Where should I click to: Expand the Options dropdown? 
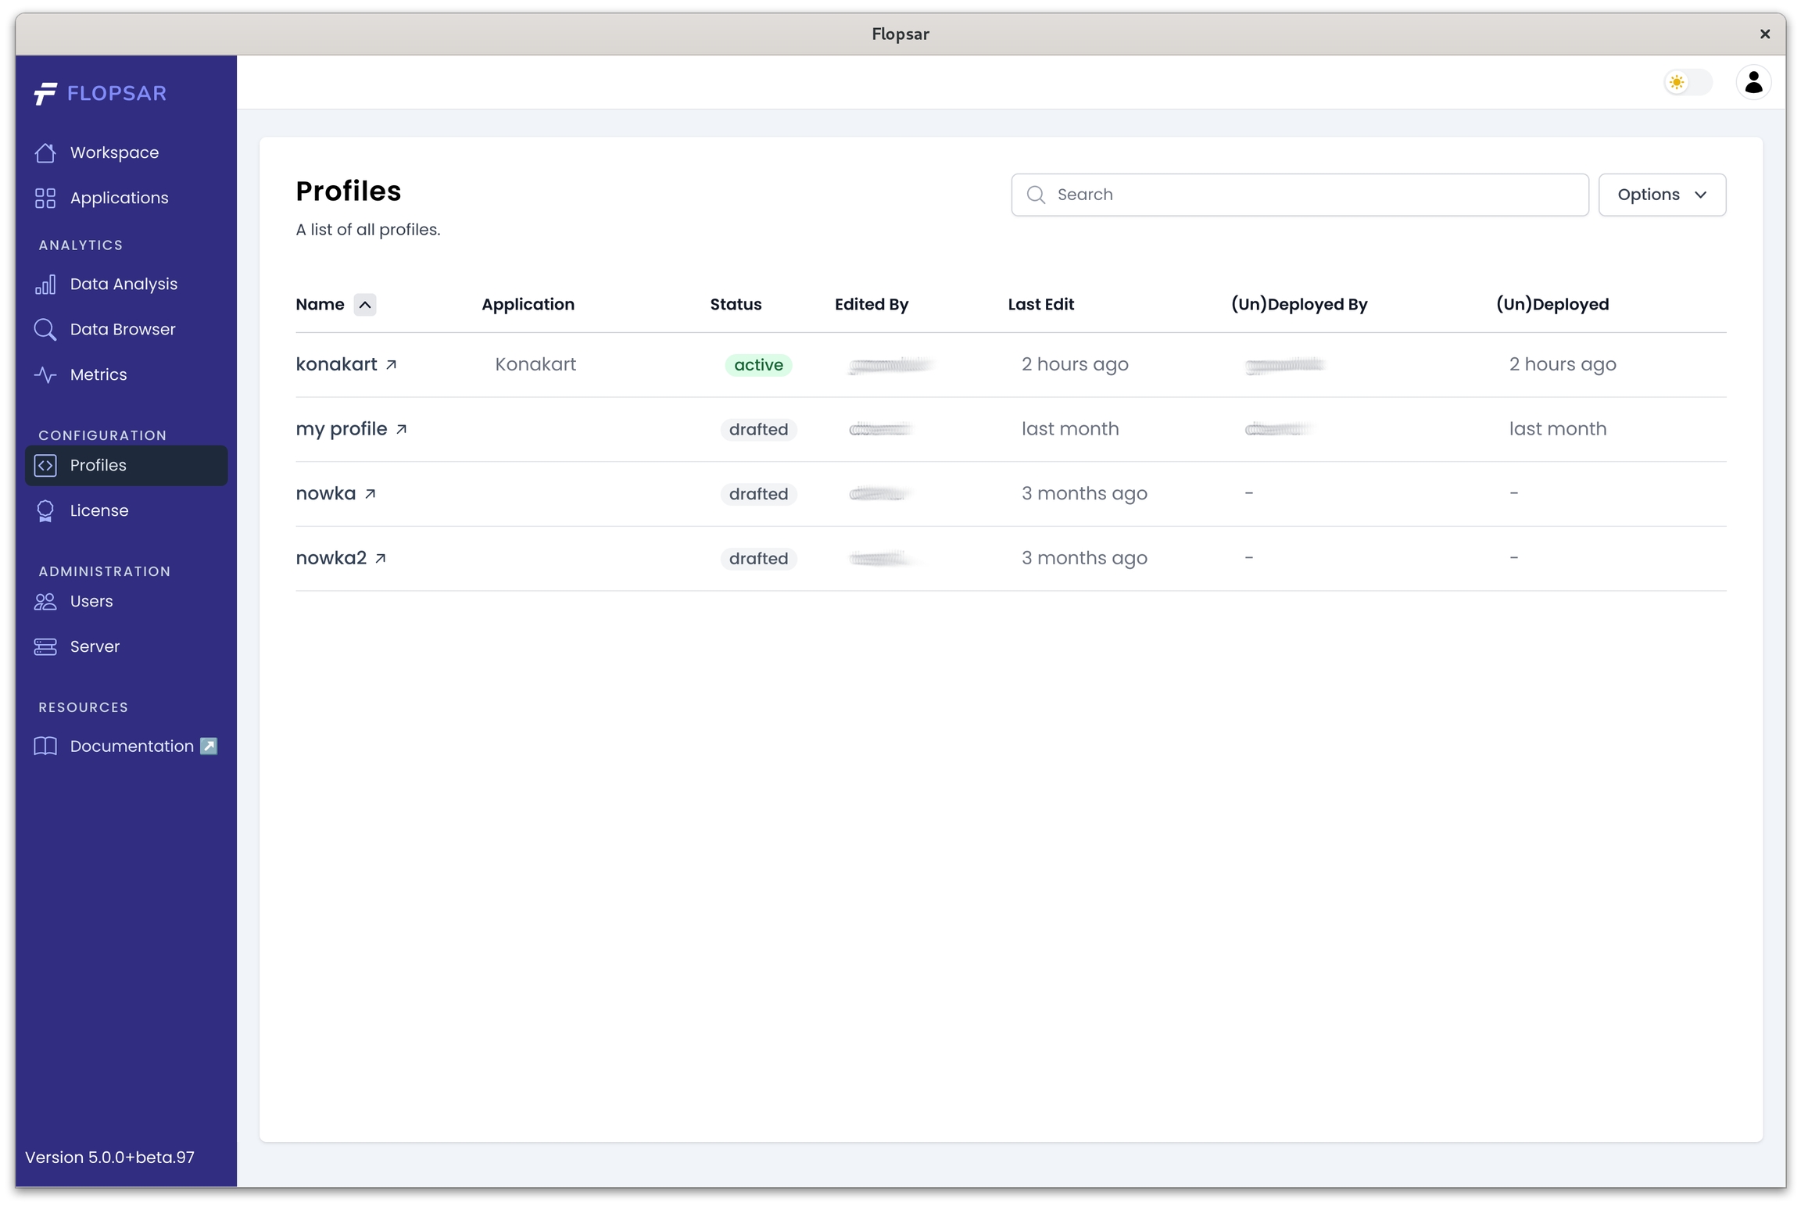tap(1661, 195)
